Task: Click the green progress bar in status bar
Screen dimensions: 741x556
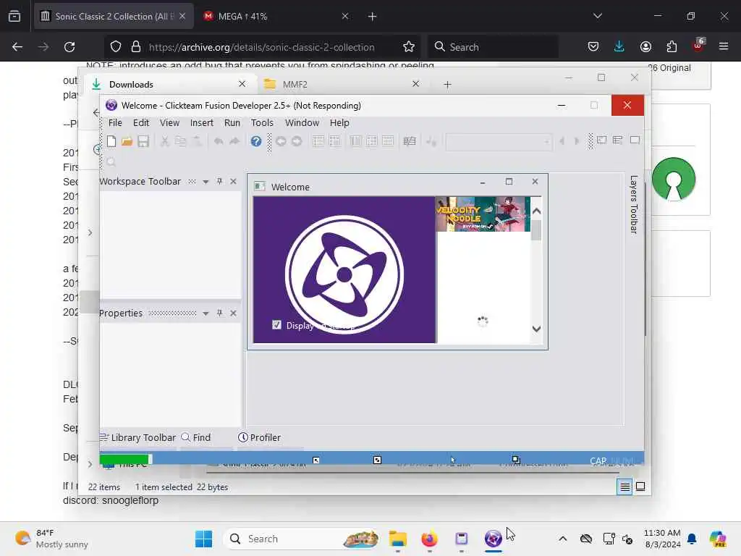Action: (x=126, y=459)
